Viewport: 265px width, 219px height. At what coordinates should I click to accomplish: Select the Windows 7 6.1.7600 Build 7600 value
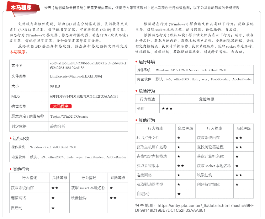(53, 147)
